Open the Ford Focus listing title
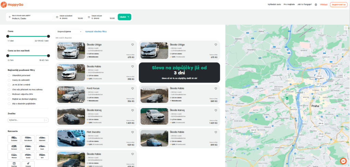Viewport: 350px width, 167px height. click(93, 88)
